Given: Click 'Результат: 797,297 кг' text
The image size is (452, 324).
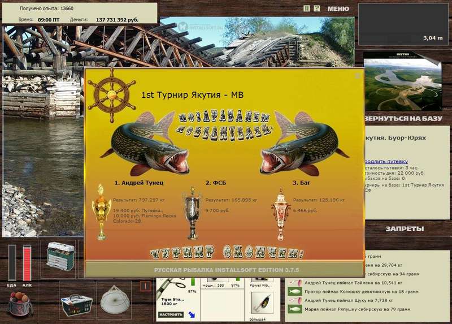Looking at the screenshot, I should [138, 200].
